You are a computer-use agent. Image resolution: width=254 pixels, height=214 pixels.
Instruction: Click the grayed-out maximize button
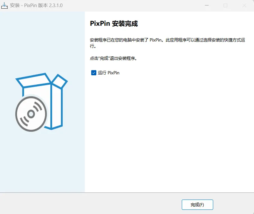[x=225, y=5]
